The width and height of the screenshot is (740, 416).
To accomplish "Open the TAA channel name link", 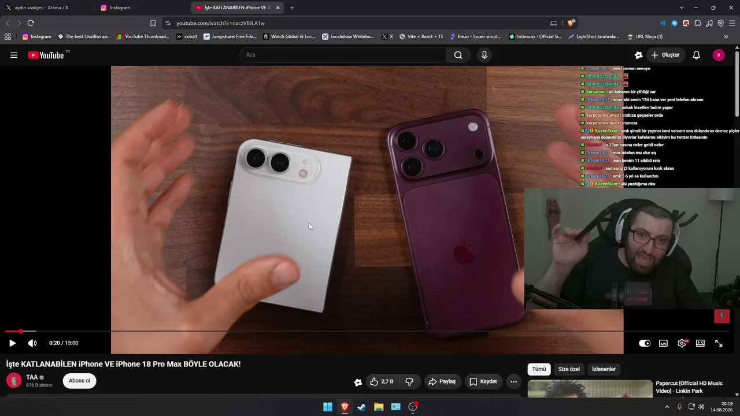I will point(32,377).
